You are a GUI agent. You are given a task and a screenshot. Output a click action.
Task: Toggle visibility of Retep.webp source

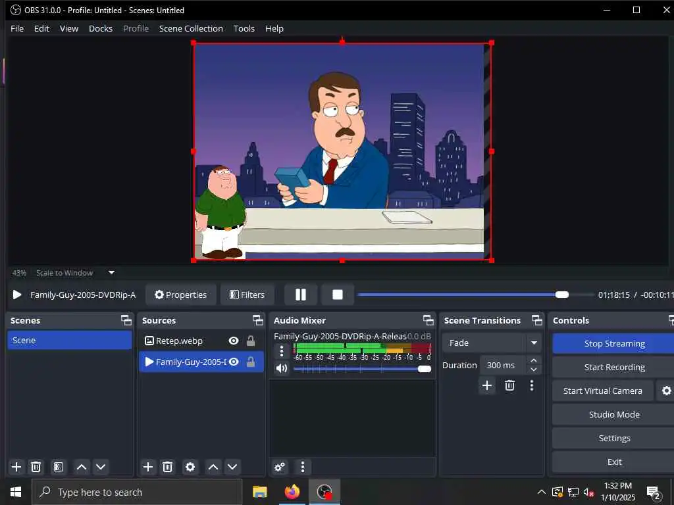click(234, 341)
